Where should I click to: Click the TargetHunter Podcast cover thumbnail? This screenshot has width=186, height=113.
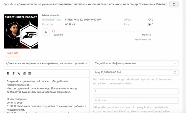tap(21, 31)
